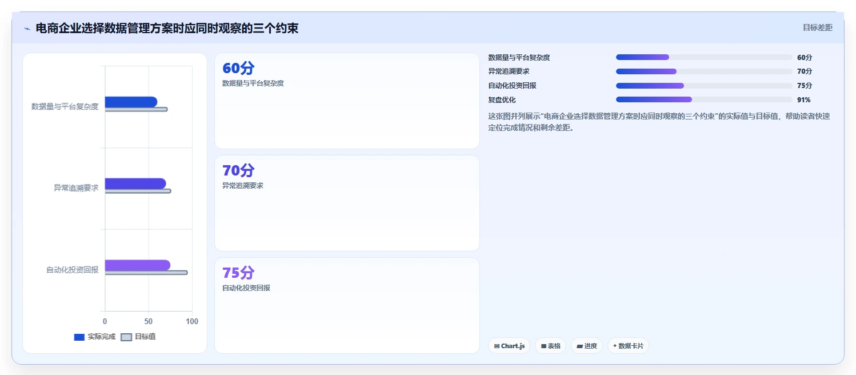Click the x-axis tick label 50
The width and height of the screenshot is (856, 375).
pyautogui.click(x=149, y=321)
